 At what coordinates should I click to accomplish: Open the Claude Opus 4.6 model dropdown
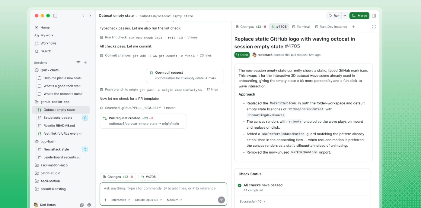click(148, 200)
